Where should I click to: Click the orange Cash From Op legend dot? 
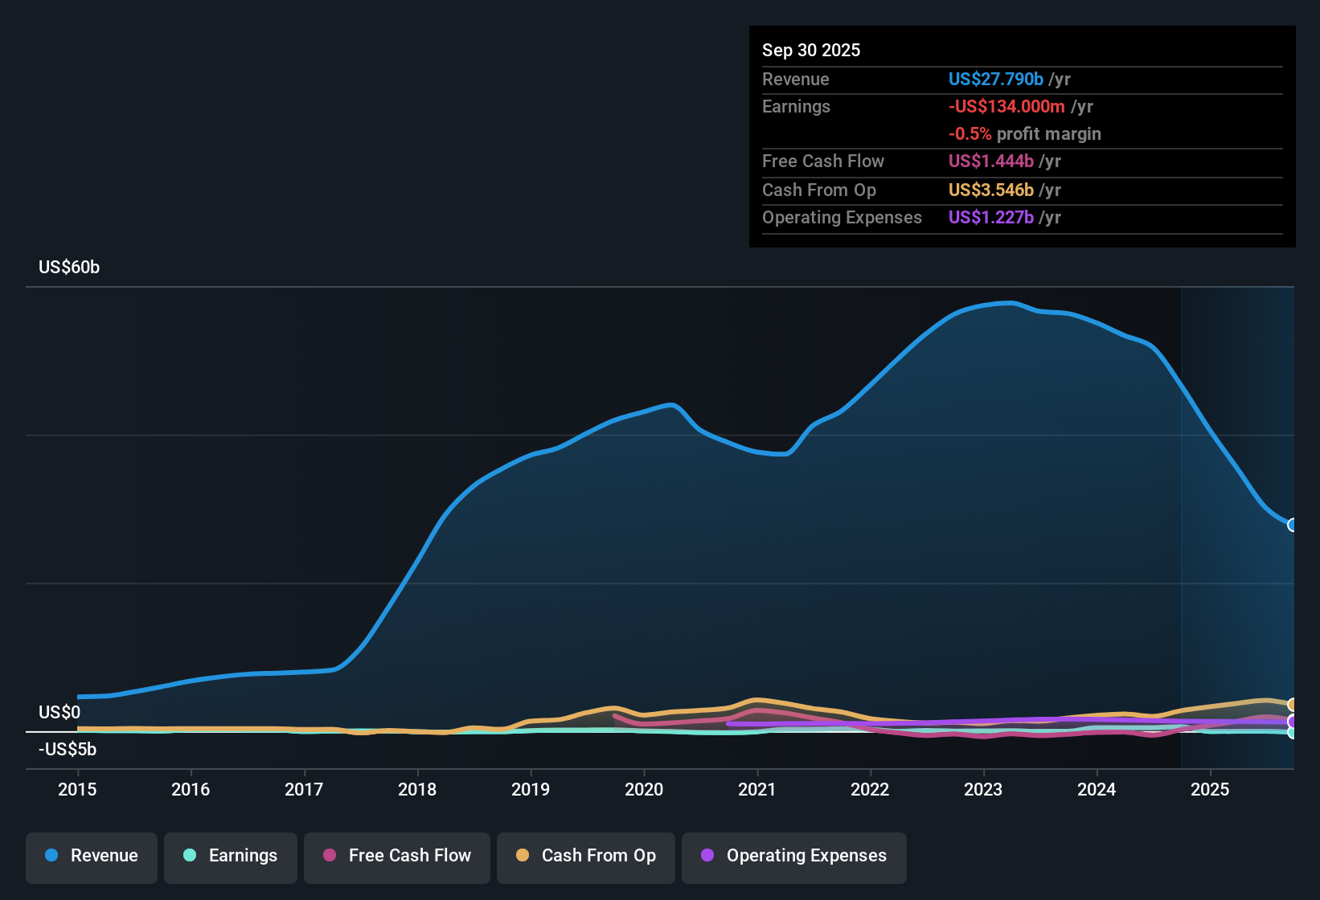point(522,856)
